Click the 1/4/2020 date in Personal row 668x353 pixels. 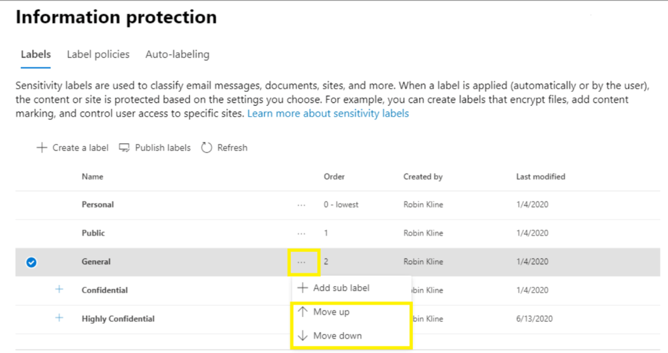click(532, 204)
